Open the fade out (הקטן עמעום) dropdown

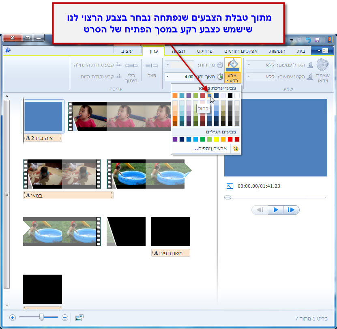pyautogui.click(x=249, y=77)
